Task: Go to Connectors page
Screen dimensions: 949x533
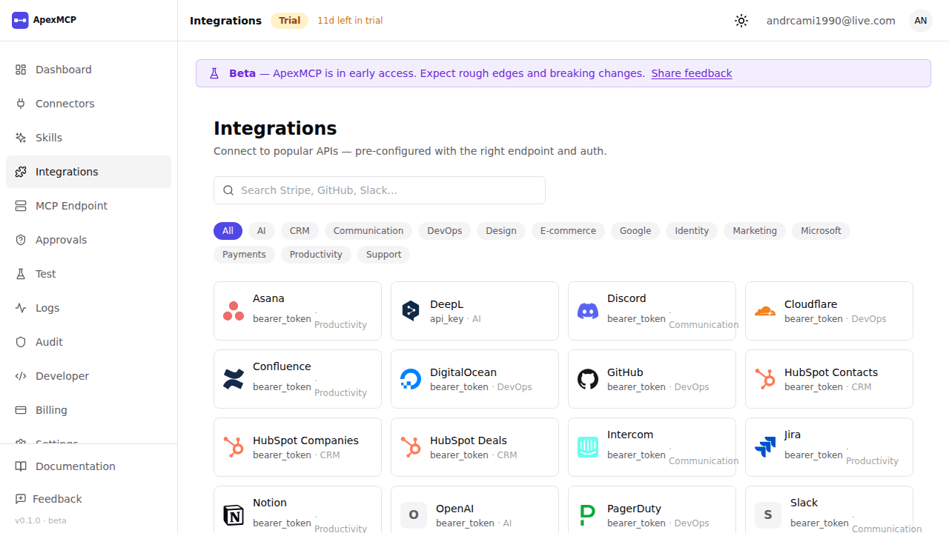Action: (88, 104)
